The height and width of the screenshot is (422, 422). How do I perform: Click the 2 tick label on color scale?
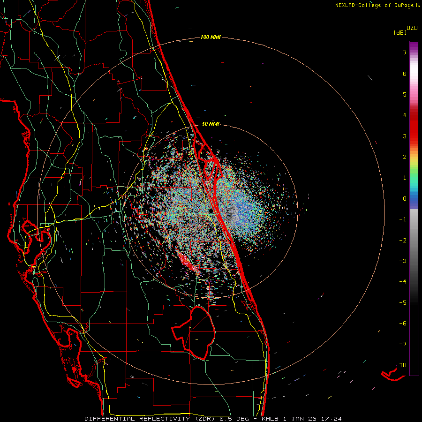pos(405,157)
